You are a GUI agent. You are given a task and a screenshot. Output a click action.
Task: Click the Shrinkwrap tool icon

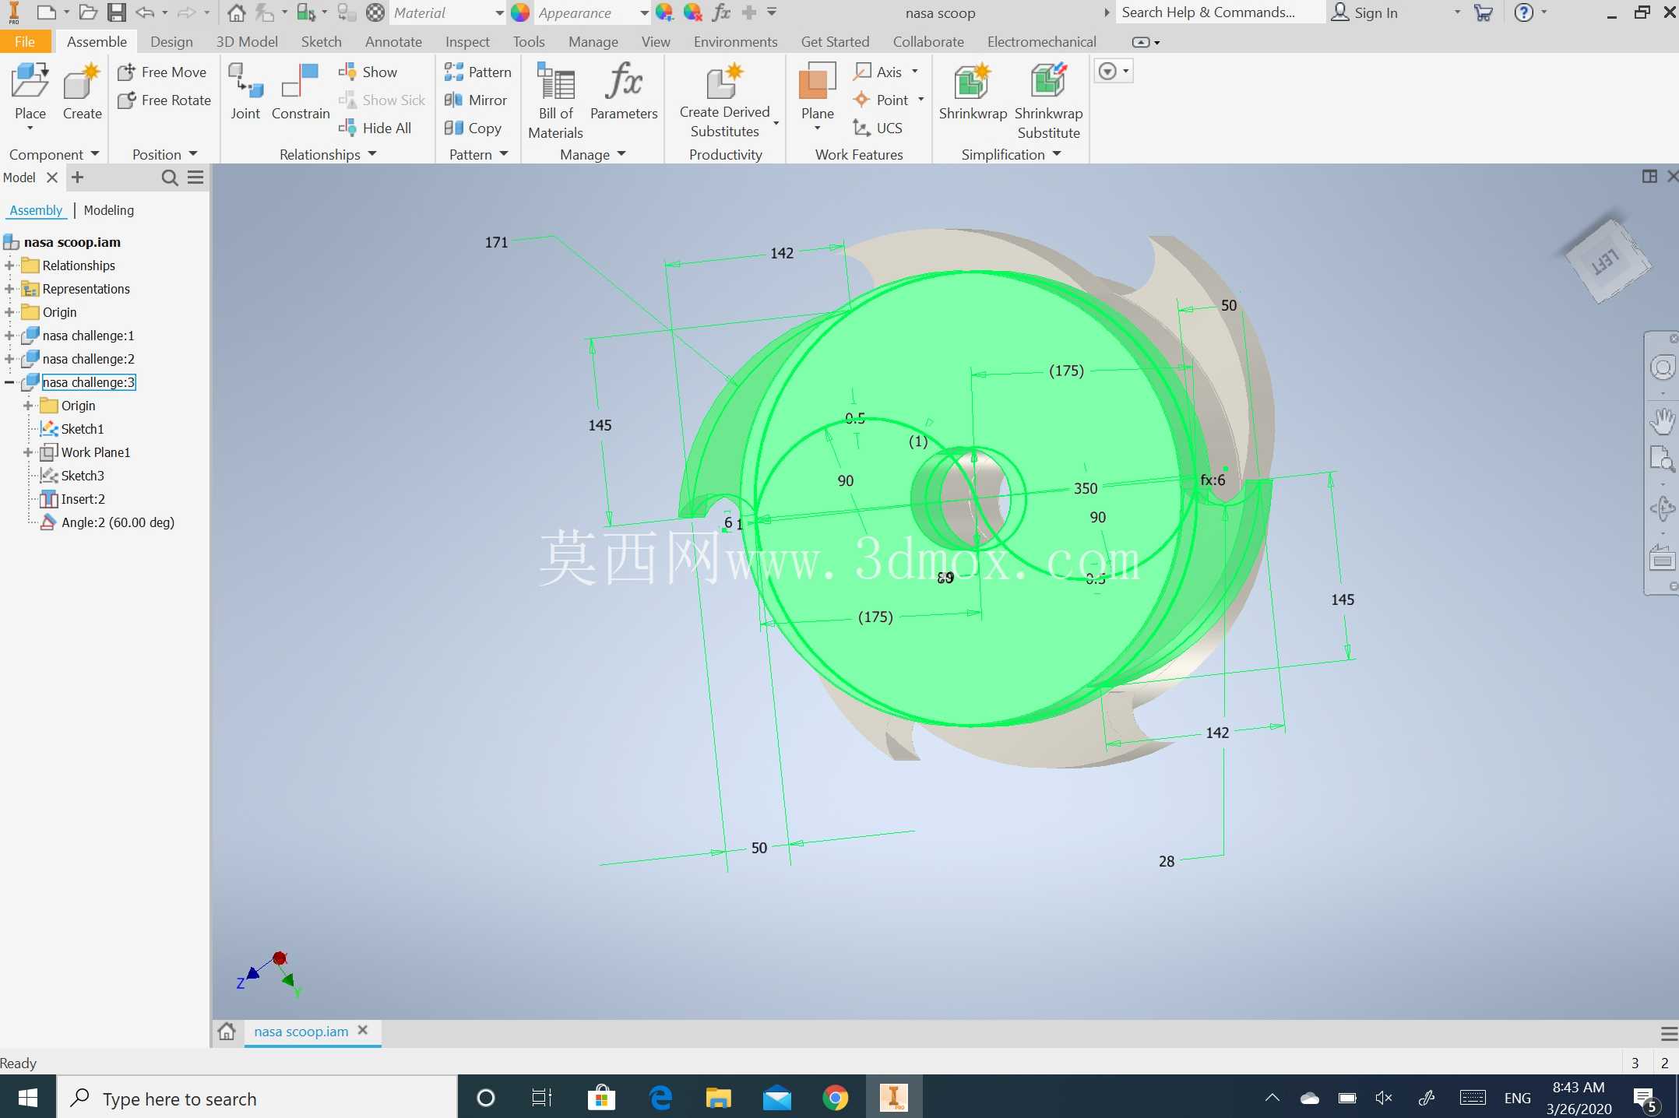click(x=972, y=83)
